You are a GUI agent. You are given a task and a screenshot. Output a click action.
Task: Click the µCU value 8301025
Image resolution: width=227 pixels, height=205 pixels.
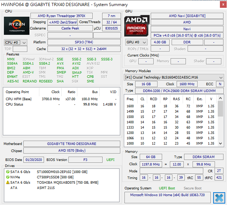click(111, 28)
